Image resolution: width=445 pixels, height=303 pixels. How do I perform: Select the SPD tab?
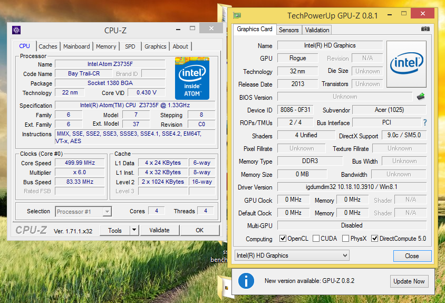point(130,46)
